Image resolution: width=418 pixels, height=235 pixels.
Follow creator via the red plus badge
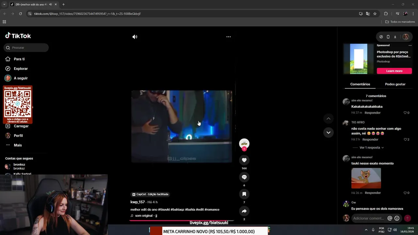click(244, 149)
